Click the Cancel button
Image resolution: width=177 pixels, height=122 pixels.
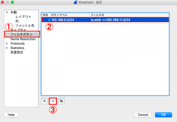pyautogui.click(x=143, y=115)
